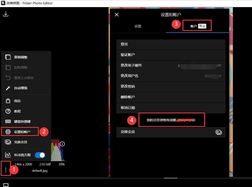252x187 pixels.
Task: Select 设置和帐户 in the menu
Action: [22, 132]
